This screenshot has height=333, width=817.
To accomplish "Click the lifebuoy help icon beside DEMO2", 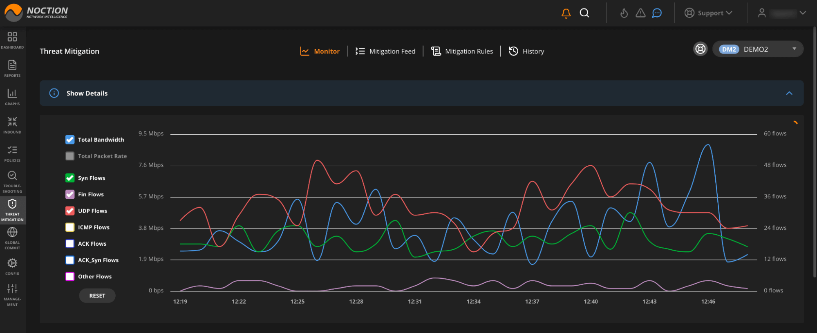I will click(x=701, y=49).
